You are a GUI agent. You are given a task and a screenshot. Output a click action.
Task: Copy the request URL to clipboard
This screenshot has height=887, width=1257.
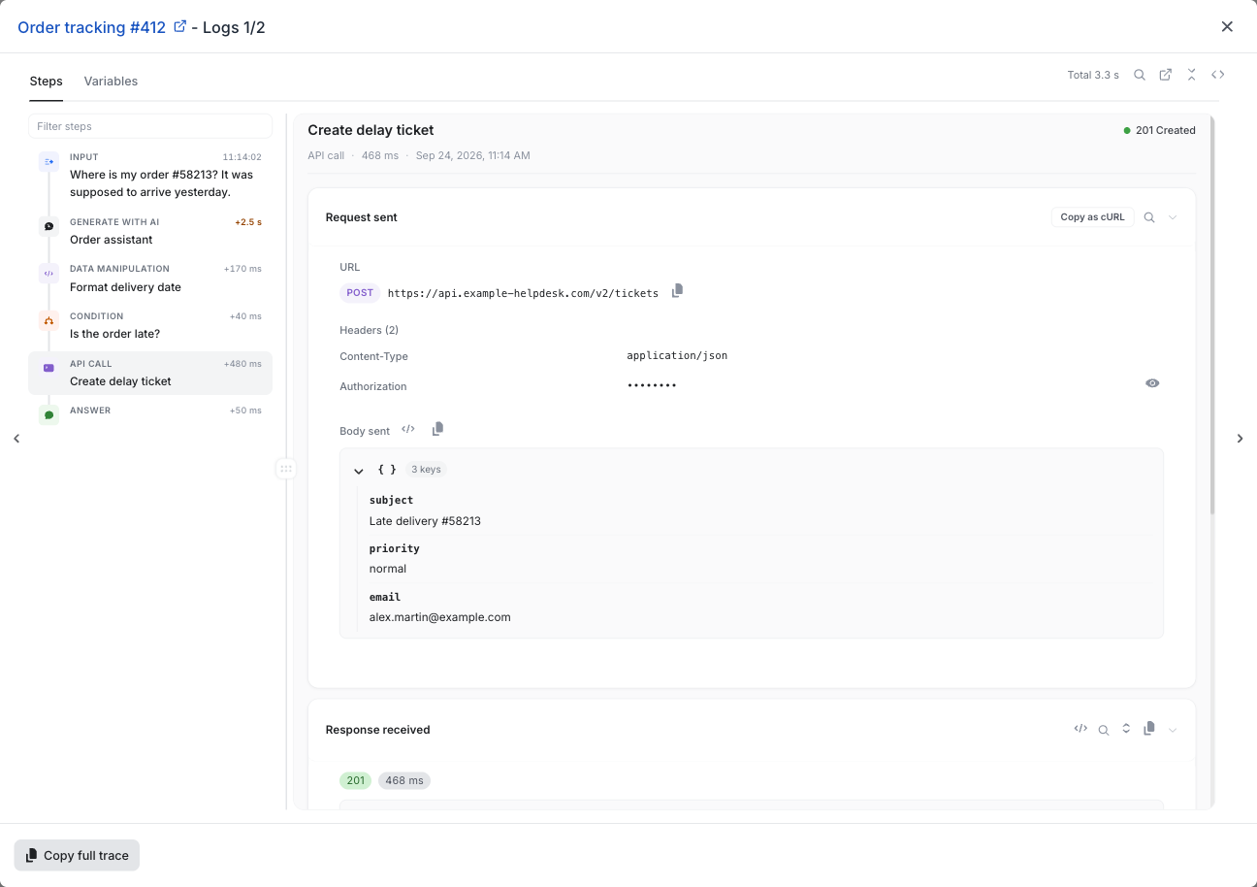click(677, 290)
